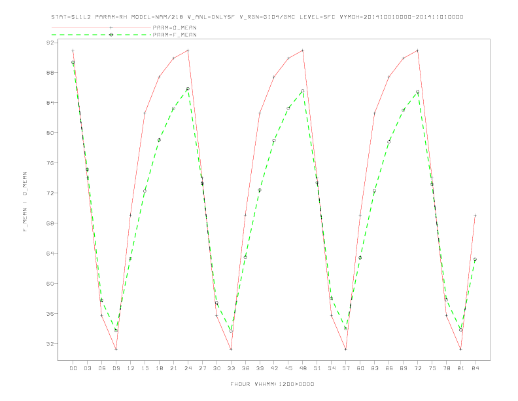Click y-axis tick label 52
Screen dimensions: 518x401
click(x=51, y=344)
